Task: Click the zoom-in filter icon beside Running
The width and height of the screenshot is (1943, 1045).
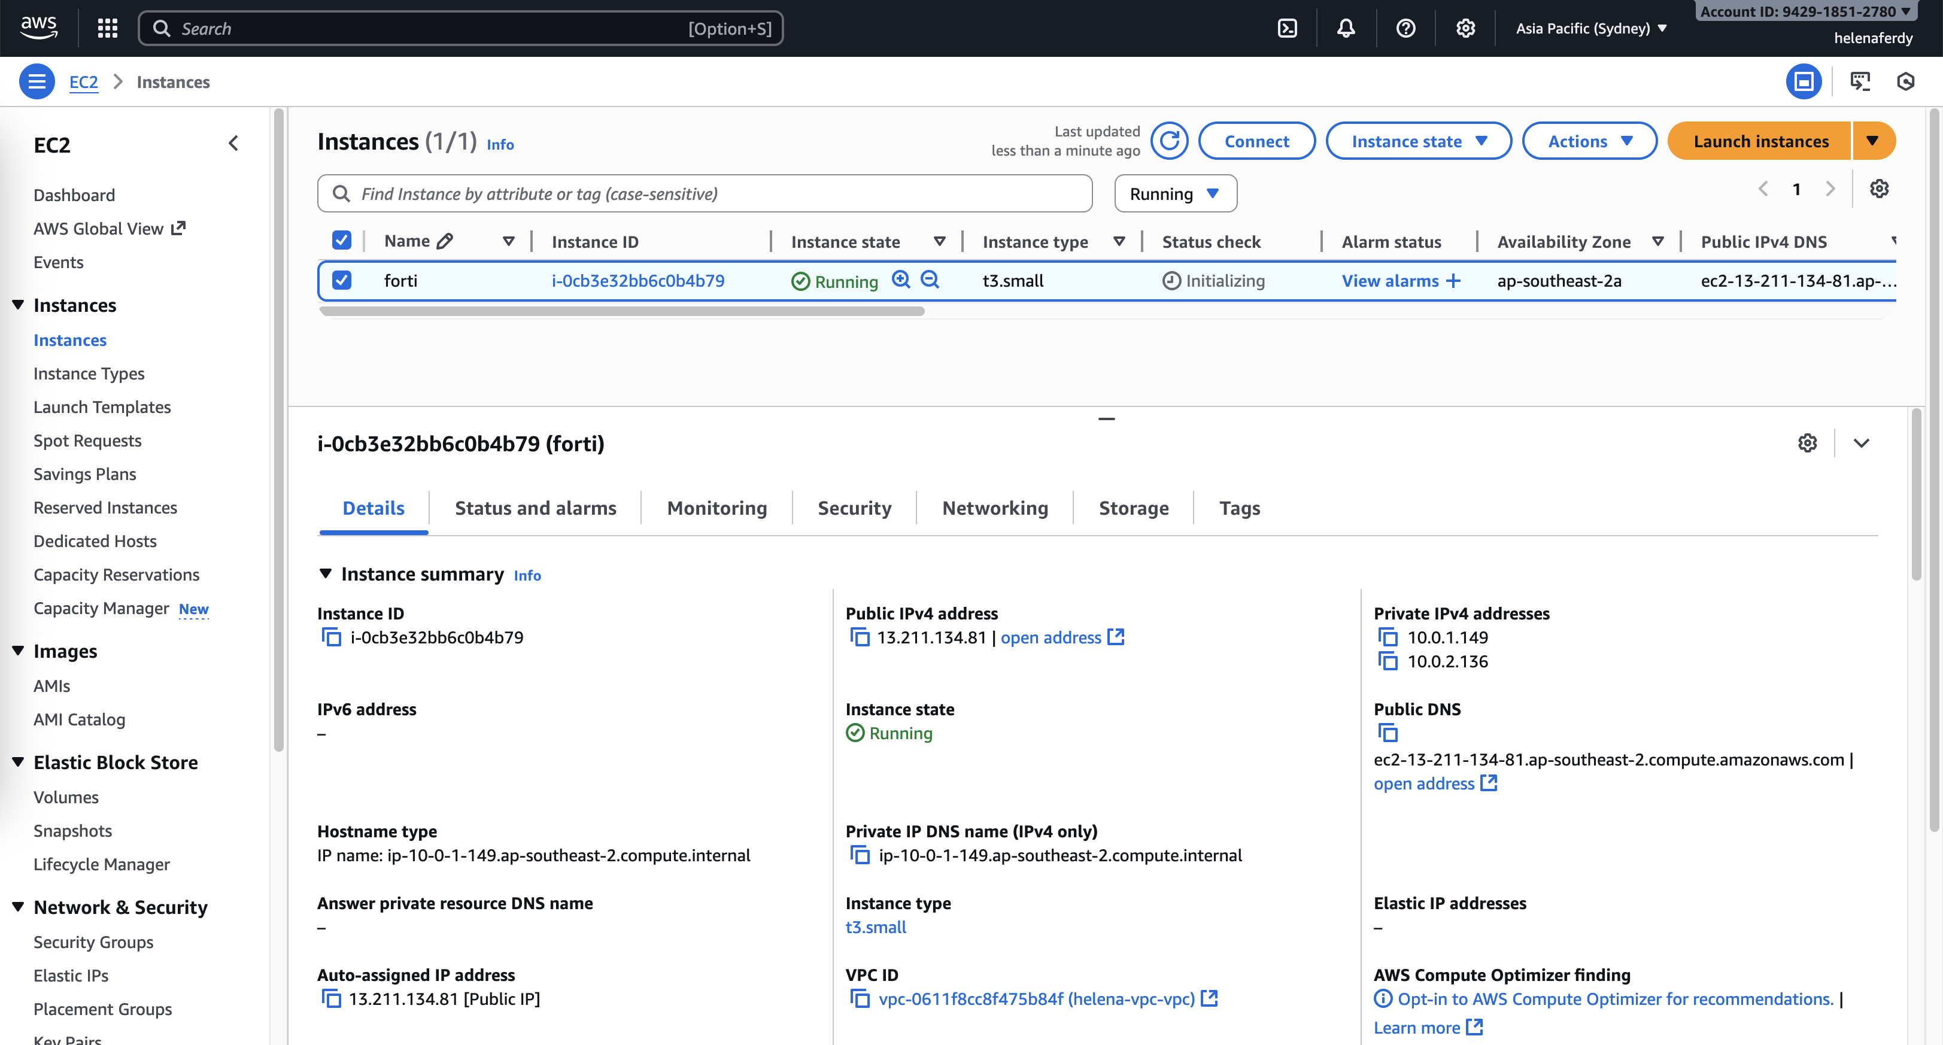Action: click(901, 280)
